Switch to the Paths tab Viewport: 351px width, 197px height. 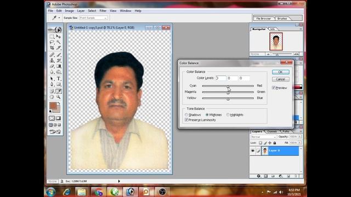[286, 131]
